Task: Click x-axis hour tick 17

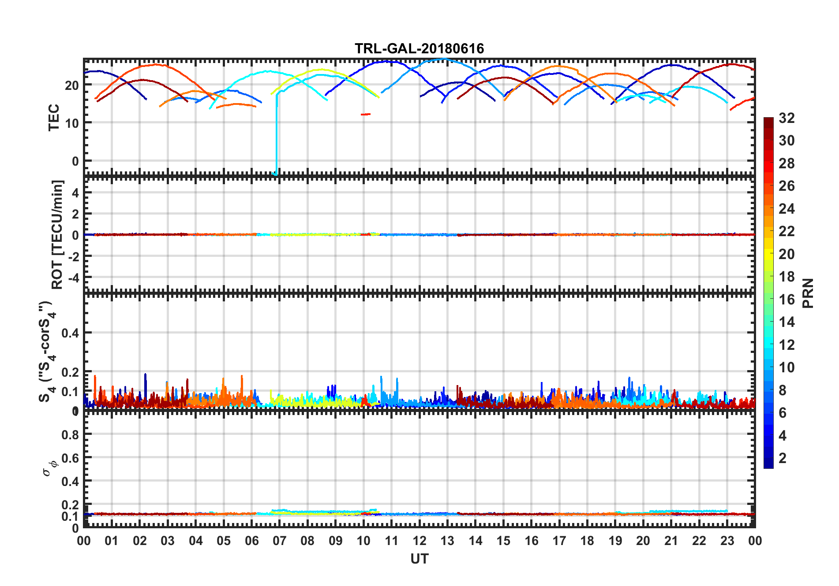Action: click(x=559, y=541)
